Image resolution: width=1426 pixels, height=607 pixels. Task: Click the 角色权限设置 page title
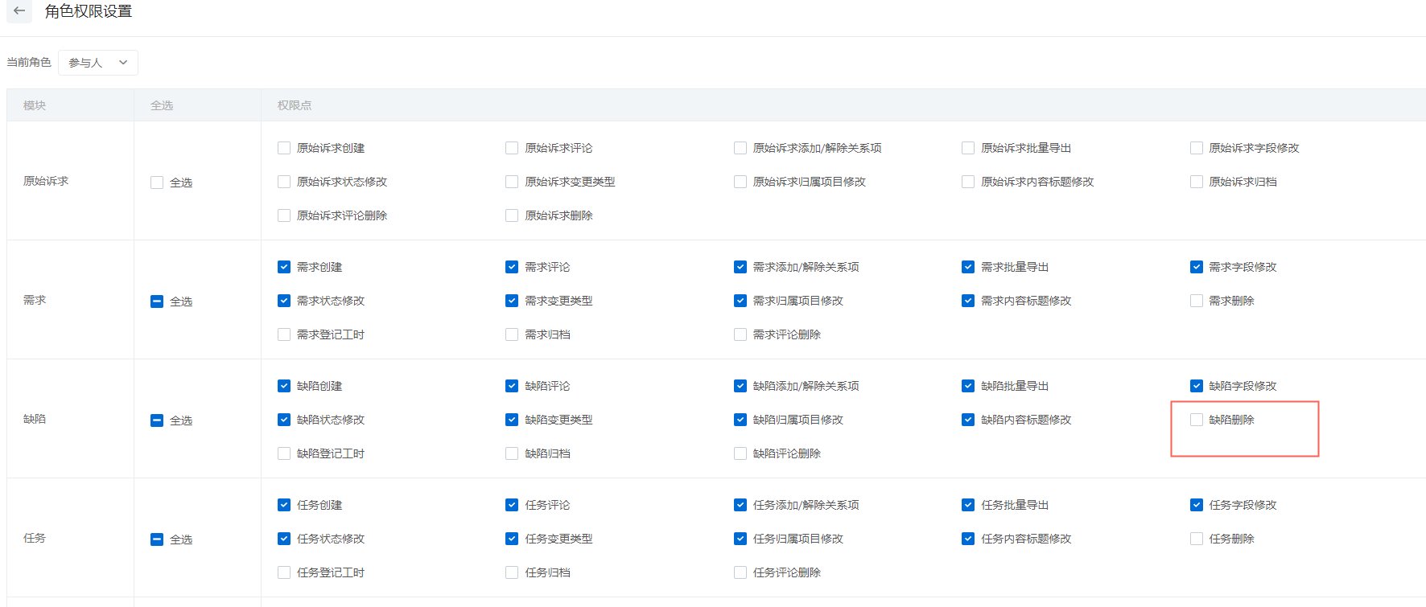point(89,11)
